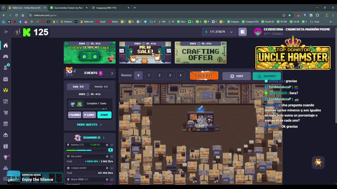This screenshot has width=337, height=189.
Task: Open the Compras USA bookmark
Action: 250,22
